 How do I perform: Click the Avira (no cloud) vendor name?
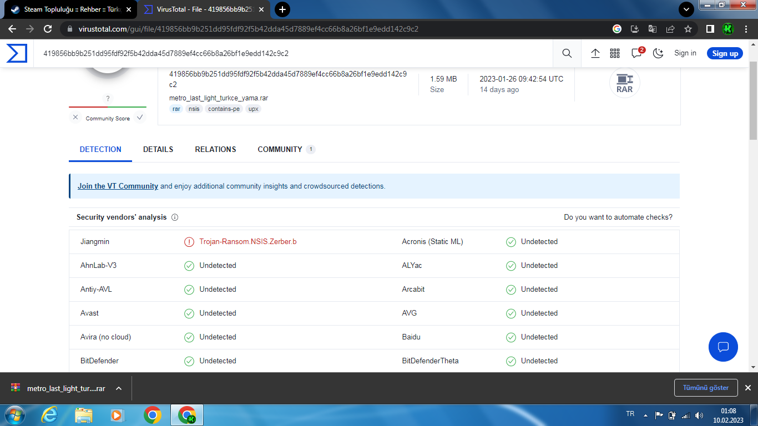coord(105,337)
